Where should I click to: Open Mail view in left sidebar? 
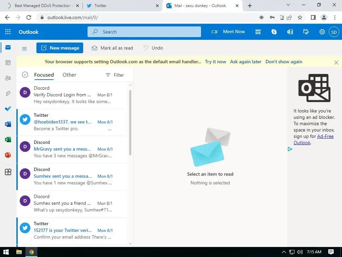pyautogui.click(x=8, y=48)
